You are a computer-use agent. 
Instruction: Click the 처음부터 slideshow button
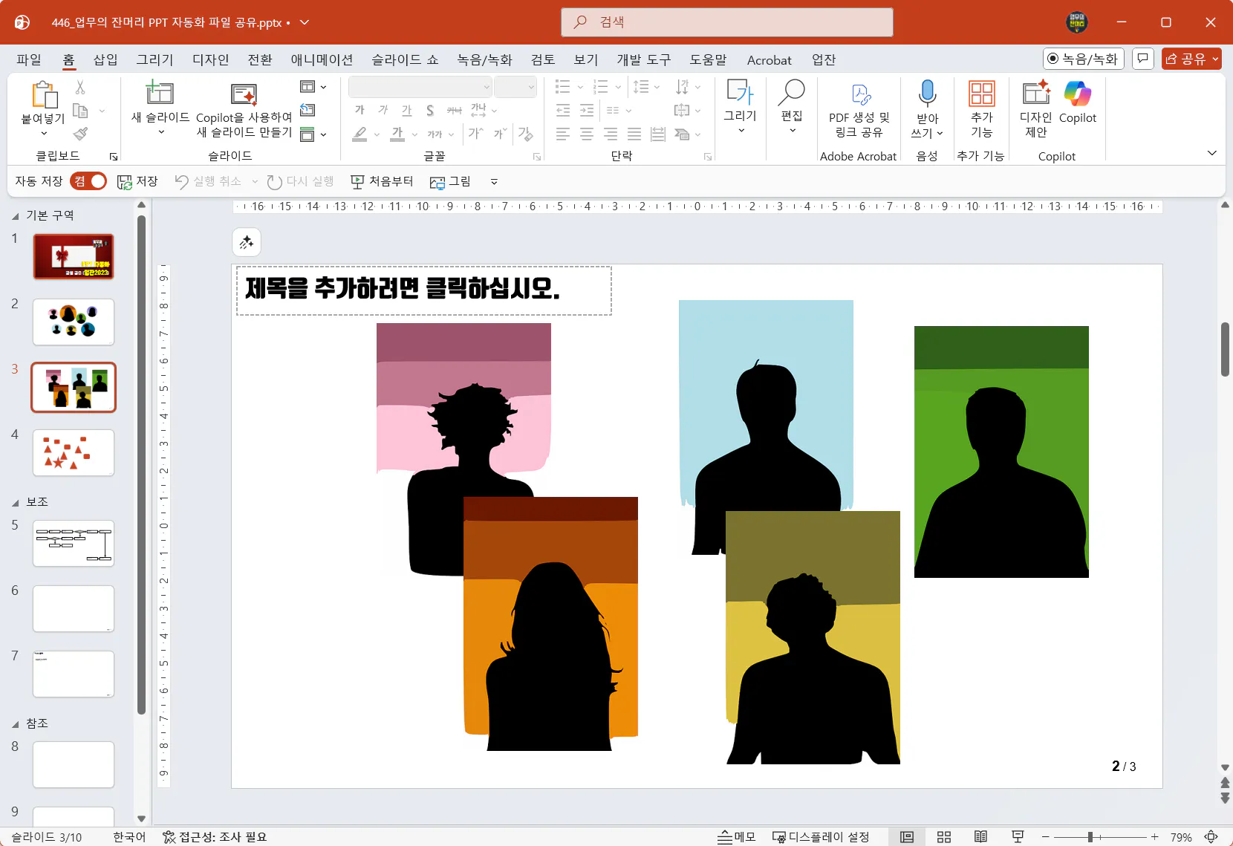point(382,181)
